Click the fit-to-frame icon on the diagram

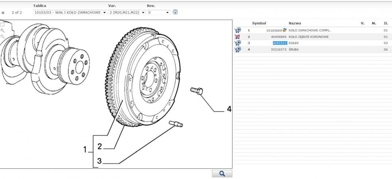click(2, 24)
